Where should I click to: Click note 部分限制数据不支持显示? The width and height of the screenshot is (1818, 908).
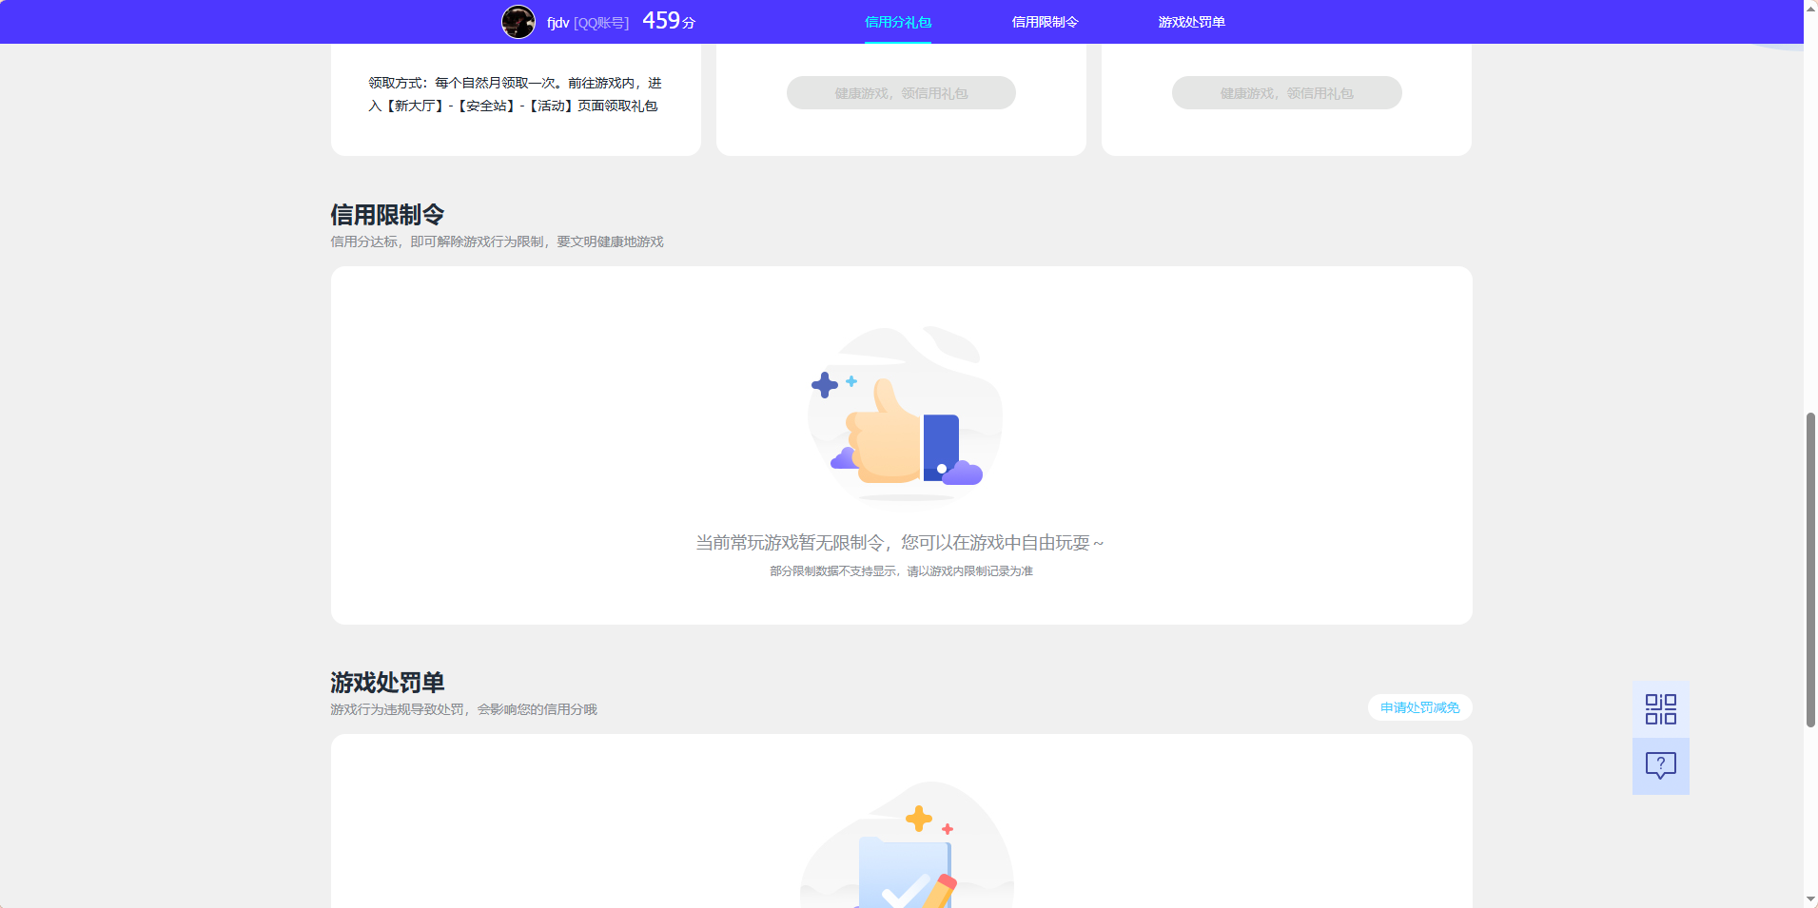[x=833, y=571]
